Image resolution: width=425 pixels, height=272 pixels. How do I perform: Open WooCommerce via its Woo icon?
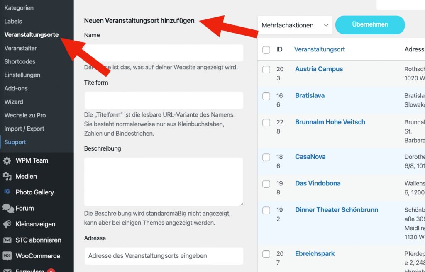[7, 256]
